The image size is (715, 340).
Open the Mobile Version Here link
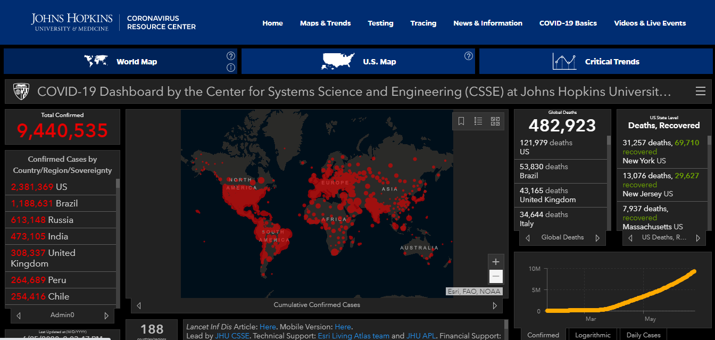tap(343, 327)
